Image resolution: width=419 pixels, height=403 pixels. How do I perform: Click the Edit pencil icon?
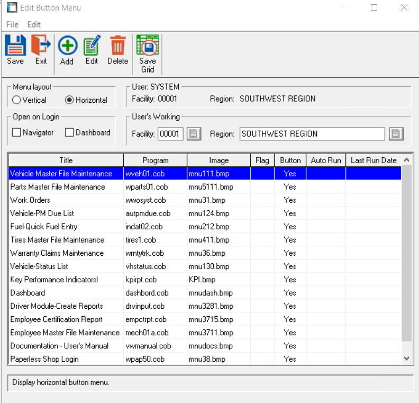coord(92,46)
